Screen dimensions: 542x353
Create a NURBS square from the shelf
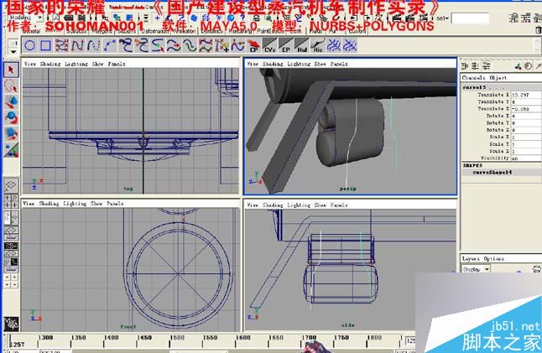(45, 45)
